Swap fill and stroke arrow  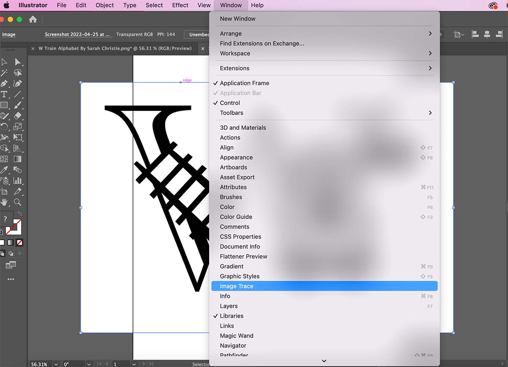[x=19, y=214]
